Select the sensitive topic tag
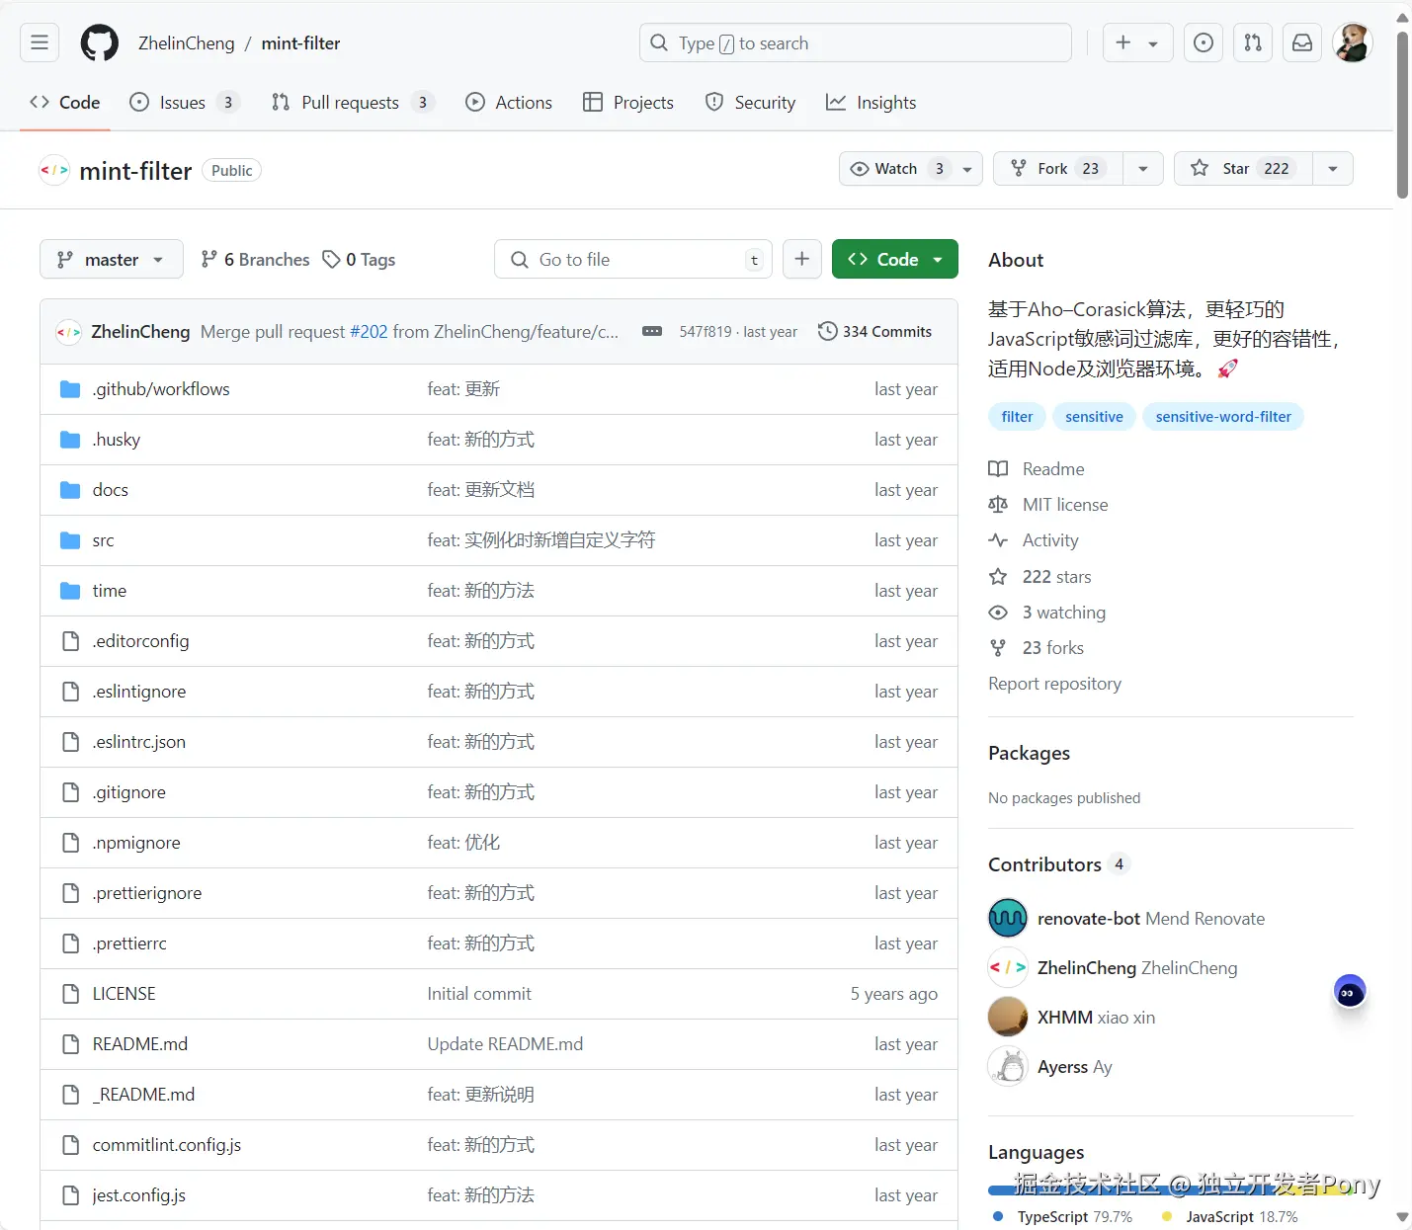Image resolution: width=1412 pixels, height=1230 pixels. click(x=1094, y=417)
